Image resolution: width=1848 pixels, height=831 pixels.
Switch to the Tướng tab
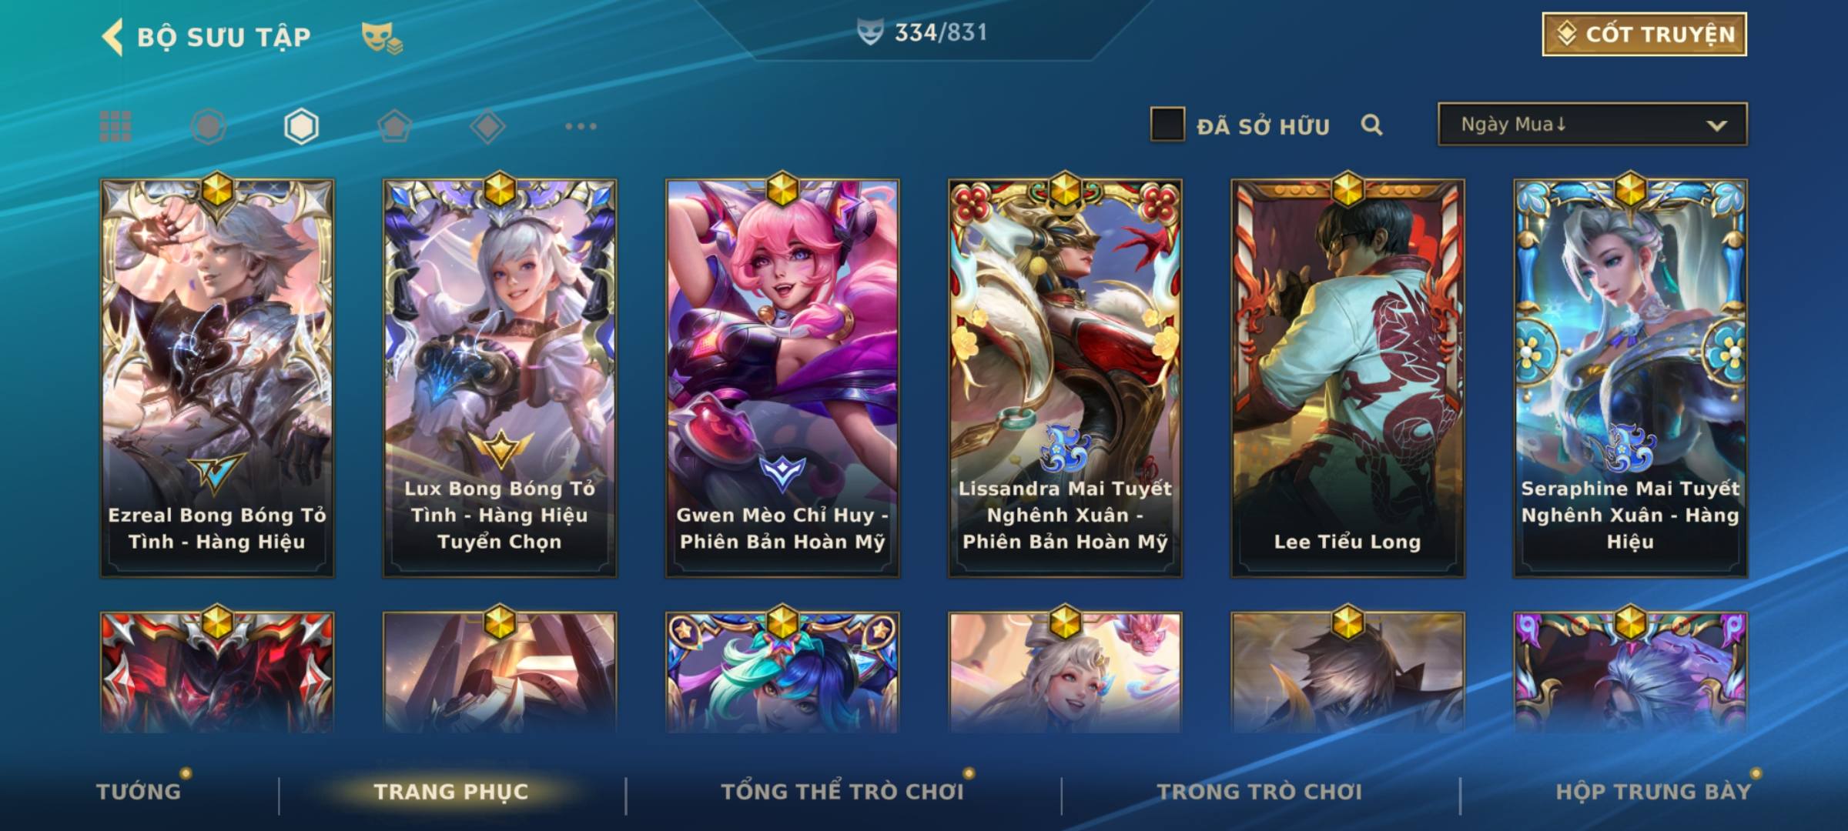coord(139,791)
